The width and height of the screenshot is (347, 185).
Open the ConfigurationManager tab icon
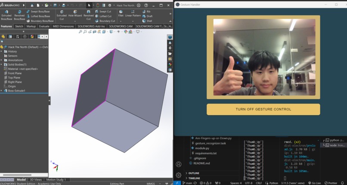coord(18,37)
